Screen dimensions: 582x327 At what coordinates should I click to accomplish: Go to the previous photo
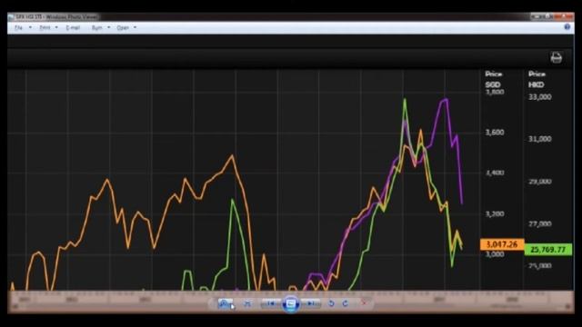click(x=271, y=303)
